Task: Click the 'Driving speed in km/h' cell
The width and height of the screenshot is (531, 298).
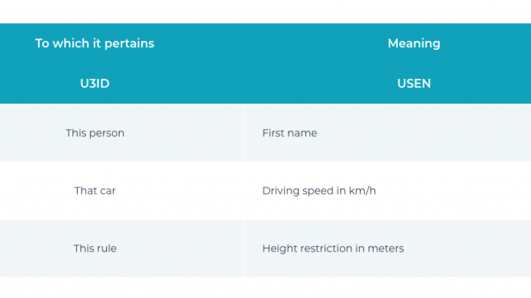Action: click(319, 191)
